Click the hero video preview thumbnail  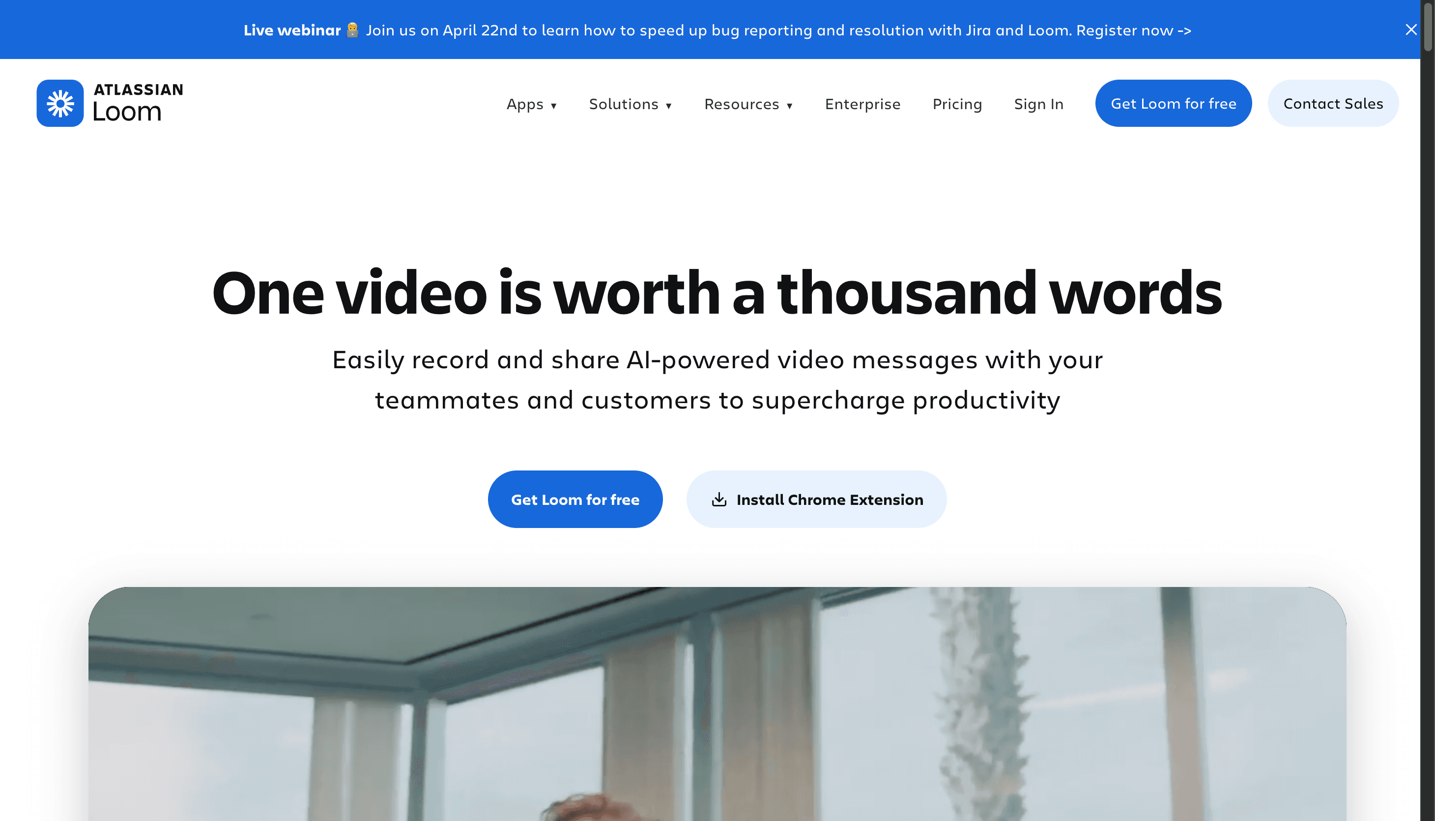(x=717, y=704)
